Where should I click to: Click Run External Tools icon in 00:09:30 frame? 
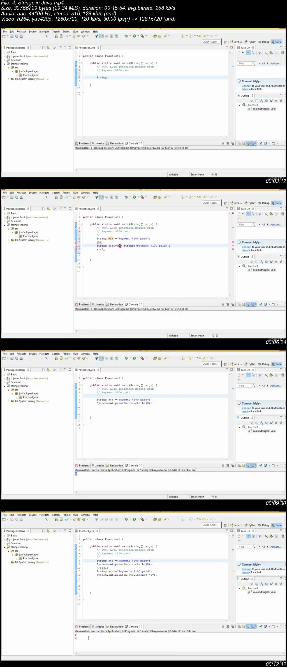coord(142,358)
